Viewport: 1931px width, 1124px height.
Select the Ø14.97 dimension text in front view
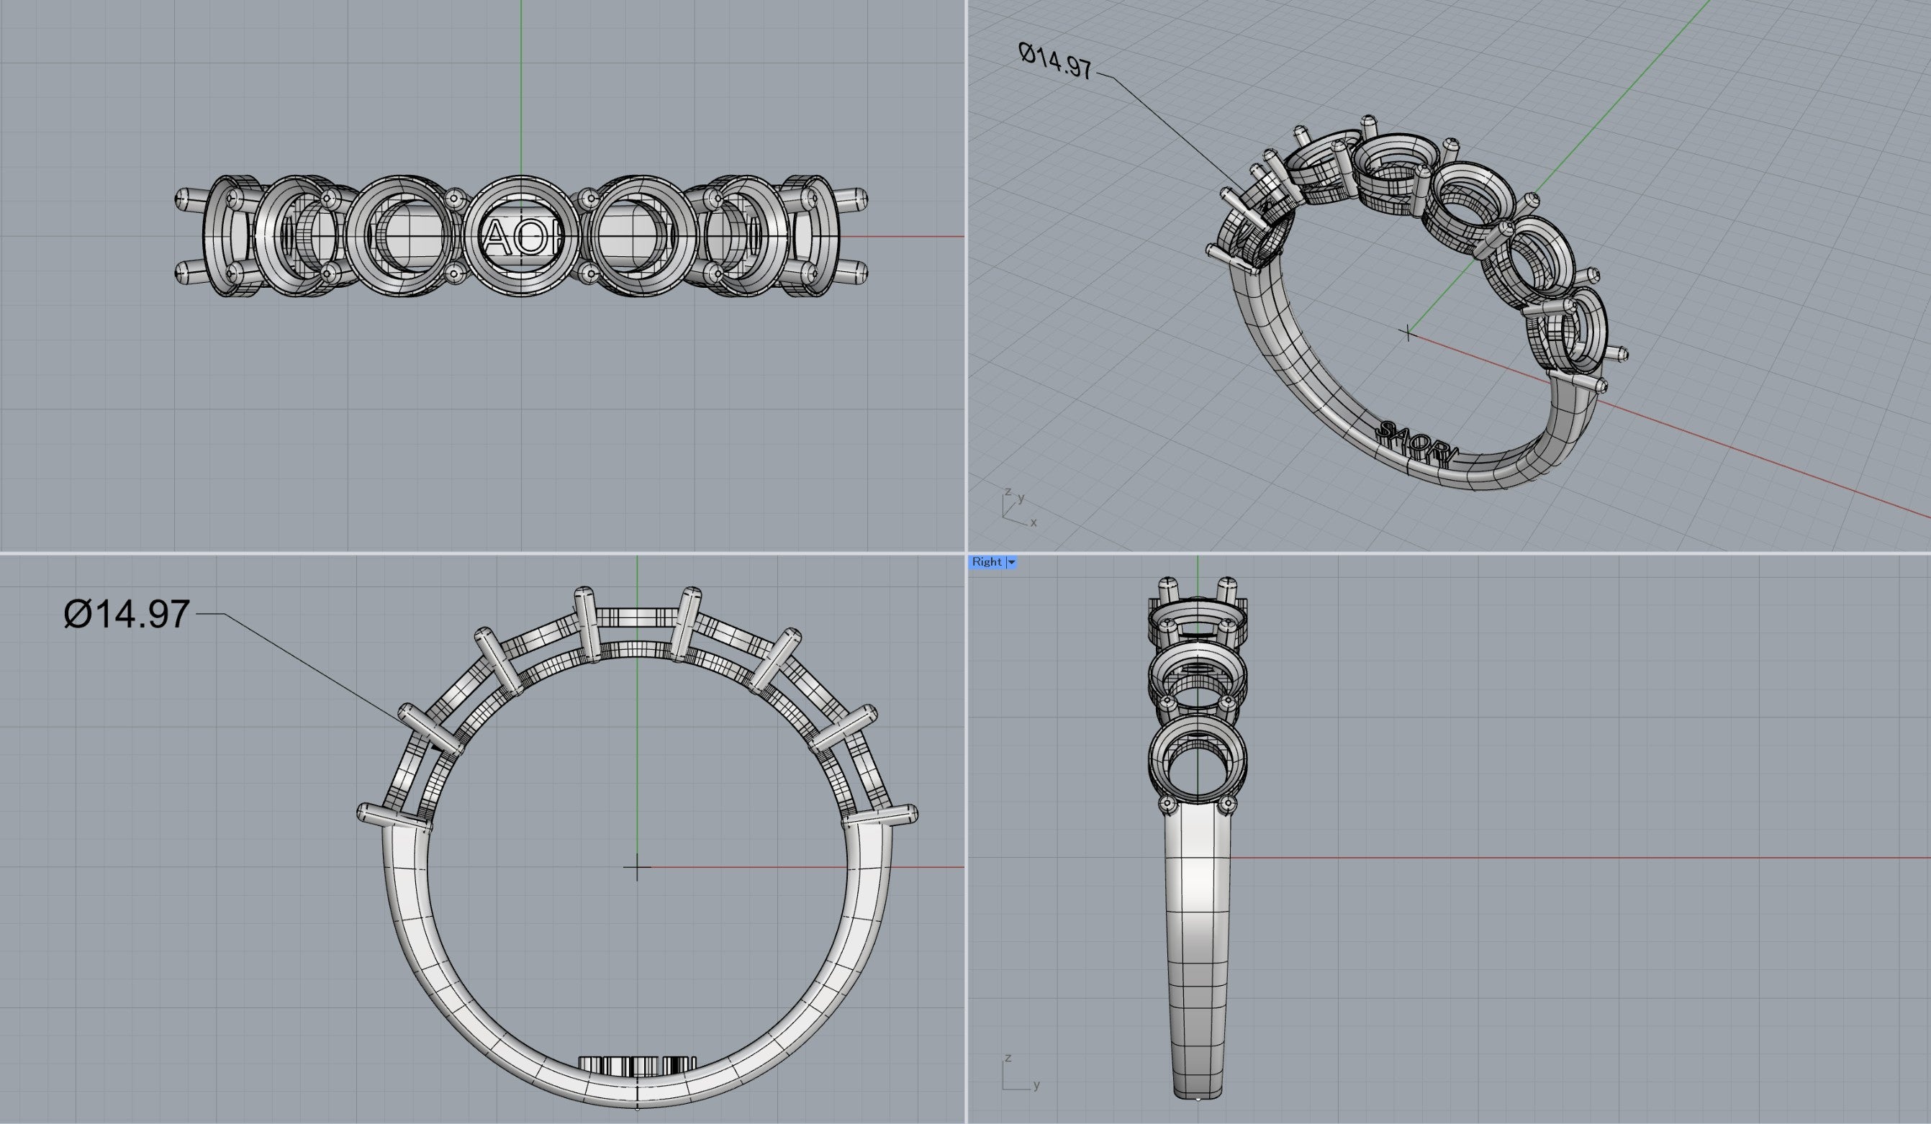(127, 614)
